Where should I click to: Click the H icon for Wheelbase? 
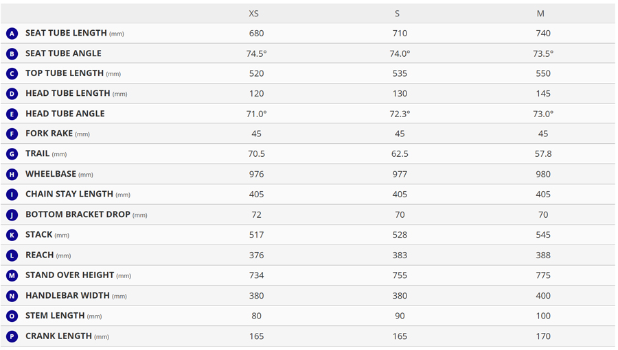pos(12,175)
